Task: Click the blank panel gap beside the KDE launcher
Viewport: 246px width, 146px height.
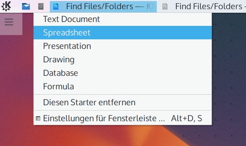Action: [x=16, y=6]
